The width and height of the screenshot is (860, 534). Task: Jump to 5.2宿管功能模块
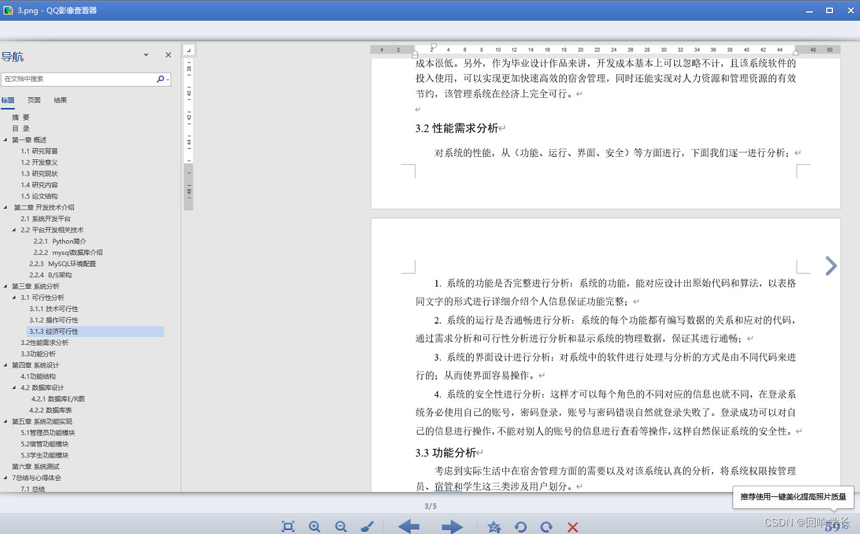(45, 445)
